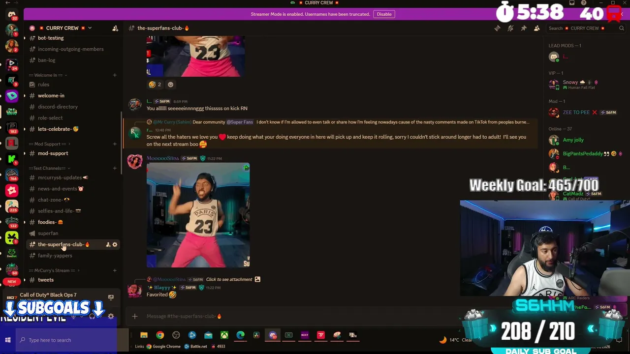630x354 pixels.
Task: Create a channel in Welcome In category
Action: (115, 75)
